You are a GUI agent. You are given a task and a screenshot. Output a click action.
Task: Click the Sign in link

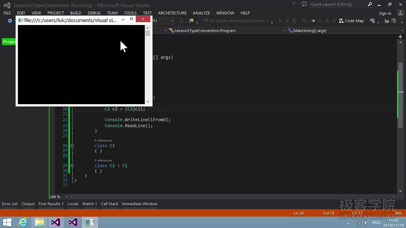click(x=385, y=13)
